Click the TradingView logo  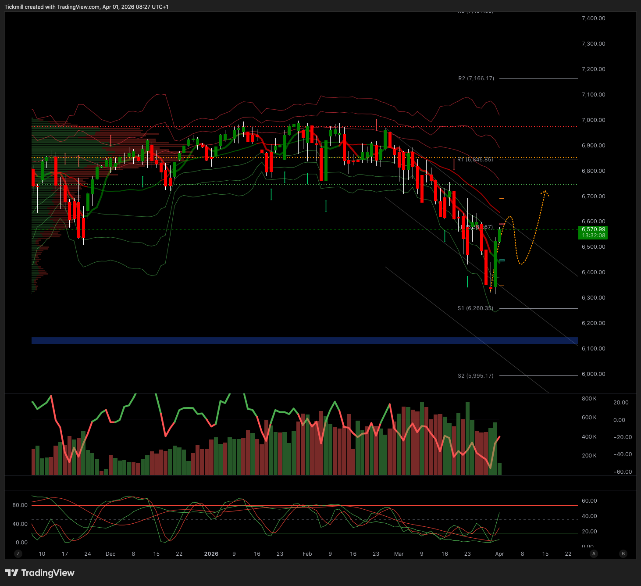coord(40,573)
